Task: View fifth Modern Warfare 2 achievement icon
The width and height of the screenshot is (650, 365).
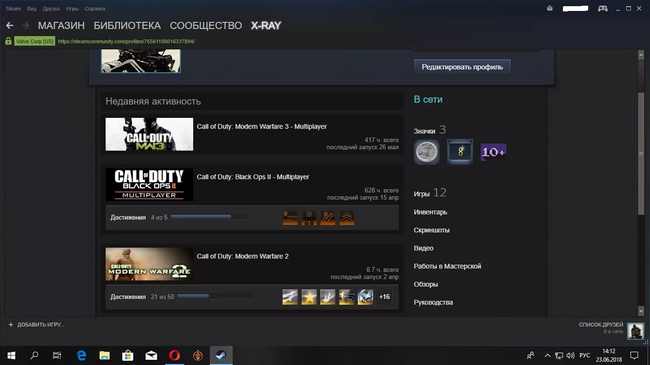Action: point(365,297)
